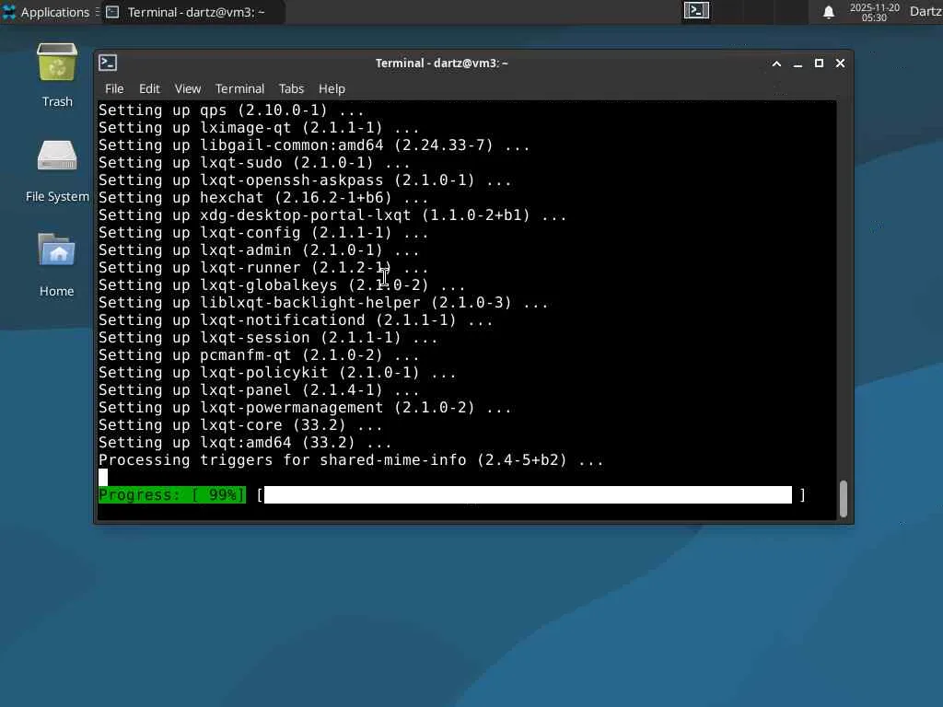
Task: Click the line 'Setting up lxqt-sudo (2.1.0-1)'
Action: tap(254, 162)
